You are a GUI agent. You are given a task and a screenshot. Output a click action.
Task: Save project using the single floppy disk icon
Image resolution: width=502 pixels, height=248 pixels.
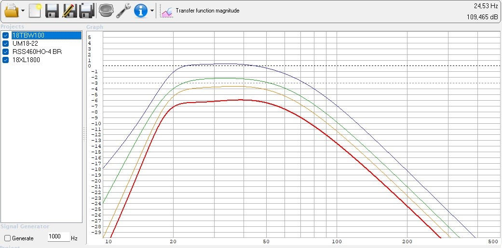coord(52,10)
